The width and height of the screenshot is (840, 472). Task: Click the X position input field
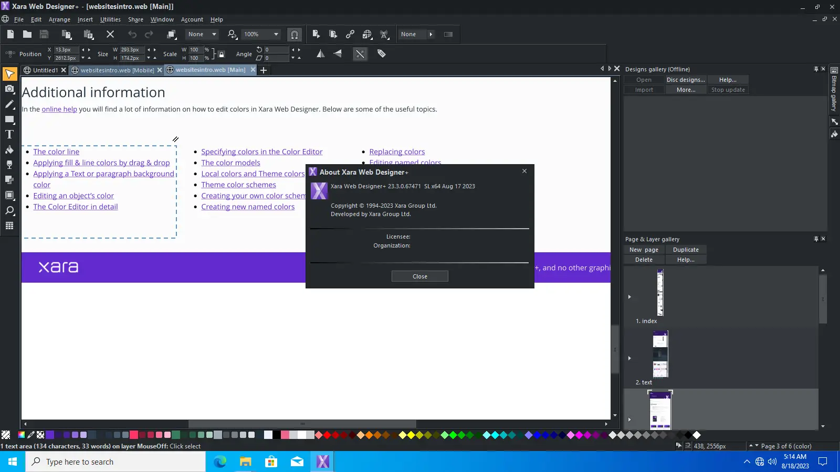click(66, 50)
